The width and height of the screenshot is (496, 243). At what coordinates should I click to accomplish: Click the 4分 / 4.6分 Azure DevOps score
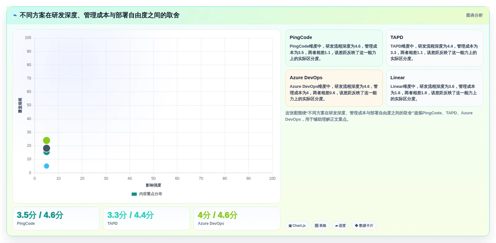point(218,215)
